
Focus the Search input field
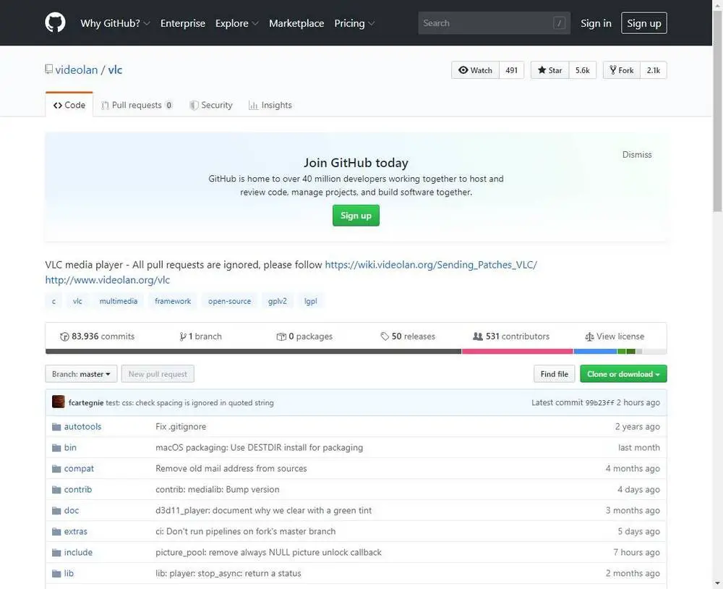pyautogui.click(x=494, y=23)
